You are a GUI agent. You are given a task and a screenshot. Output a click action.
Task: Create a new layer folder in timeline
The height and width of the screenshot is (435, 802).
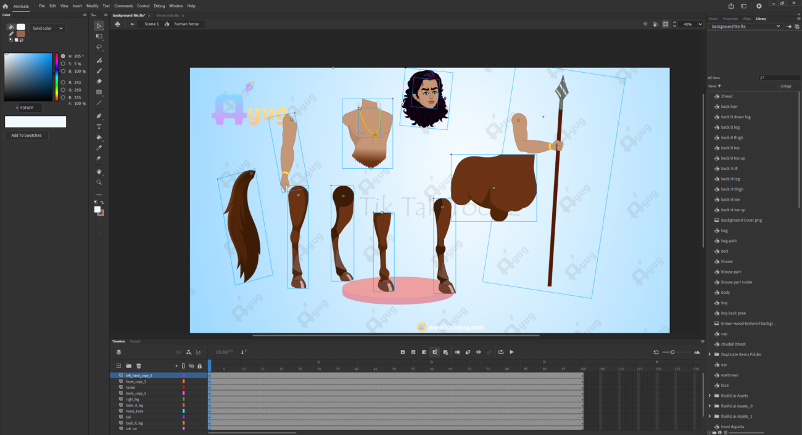coord(129,366)
